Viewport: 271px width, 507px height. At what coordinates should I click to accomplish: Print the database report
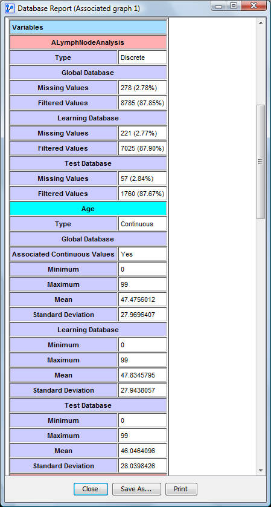[181, 489]
